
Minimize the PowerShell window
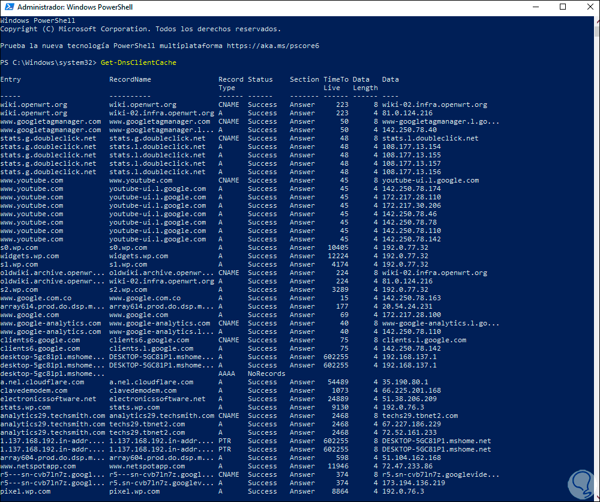coord(536,7)
